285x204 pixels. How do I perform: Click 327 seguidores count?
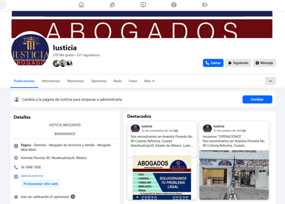coord(88,55)
